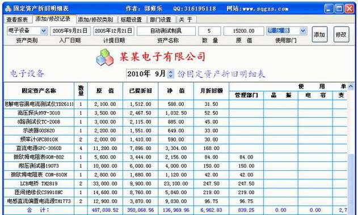The height and width of the screenshot is (215, 358).
Task: Click the 已提折旧 column header
Action: pyautogui.click(x=140, y=91)
